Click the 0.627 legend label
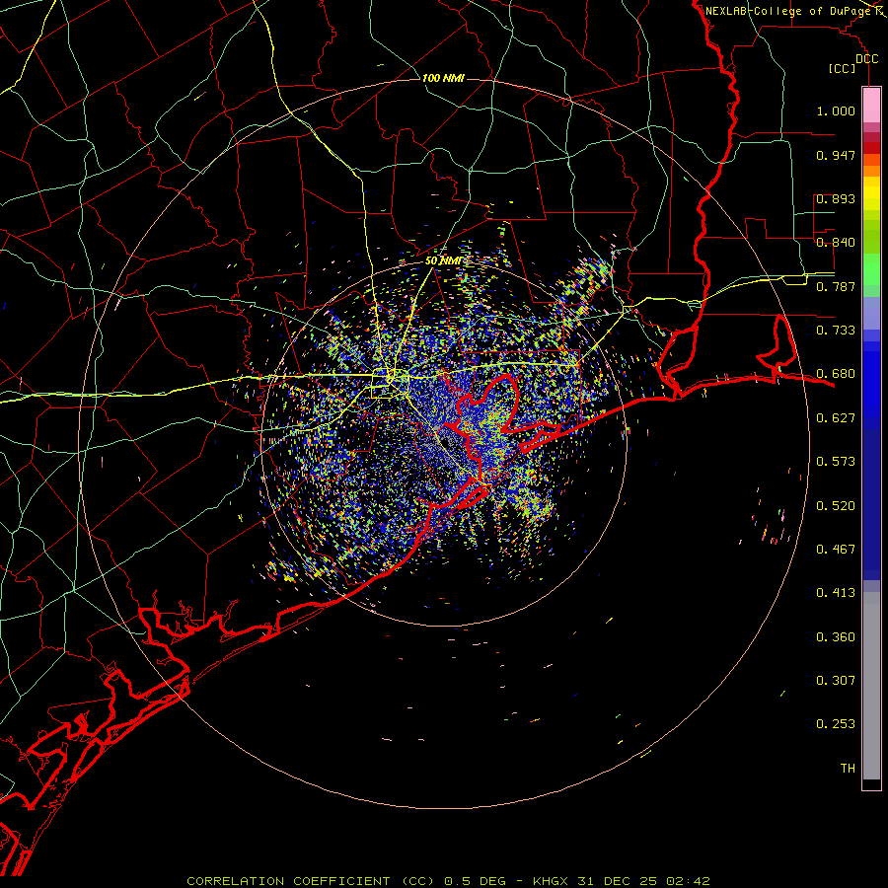 point(836,418)
